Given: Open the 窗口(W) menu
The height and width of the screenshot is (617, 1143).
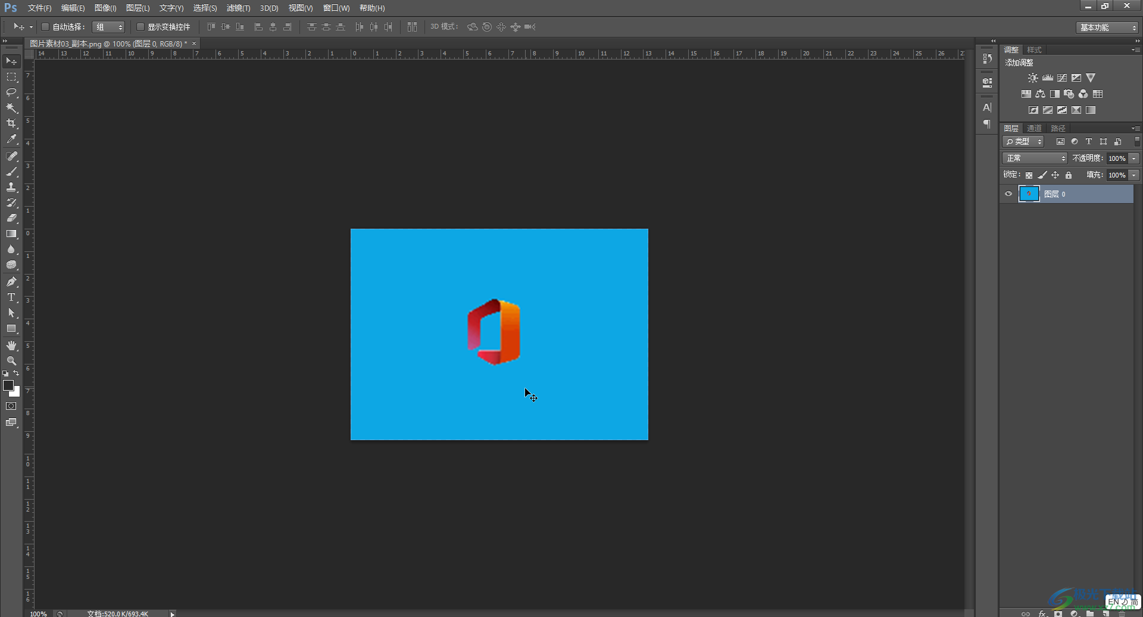Looking at the screenshot, I should (336, 8).
